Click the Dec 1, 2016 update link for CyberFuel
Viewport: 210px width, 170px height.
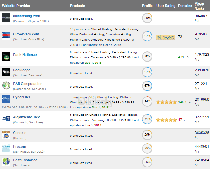tap(89, 107)
